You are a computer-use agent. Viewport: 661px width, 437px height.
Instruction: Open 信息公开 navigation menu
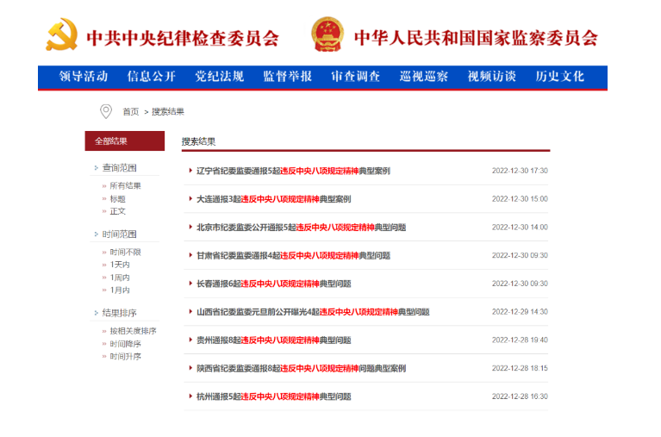[x=152, y=77]
